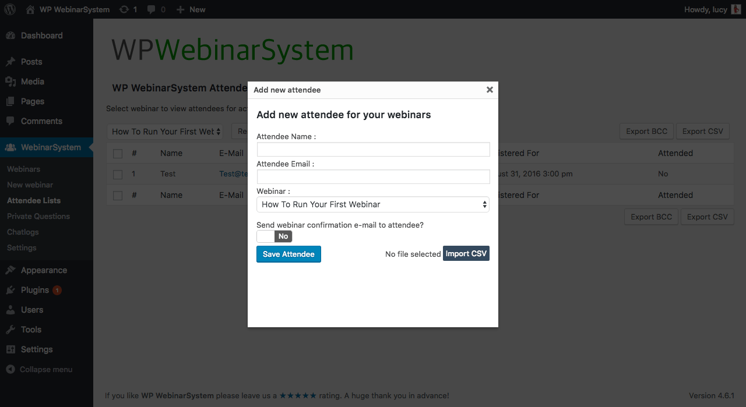The height and width of the screenshot is (407, 746).
Task: Check the box for attendee Test
Action: click(x=118, y=174)
